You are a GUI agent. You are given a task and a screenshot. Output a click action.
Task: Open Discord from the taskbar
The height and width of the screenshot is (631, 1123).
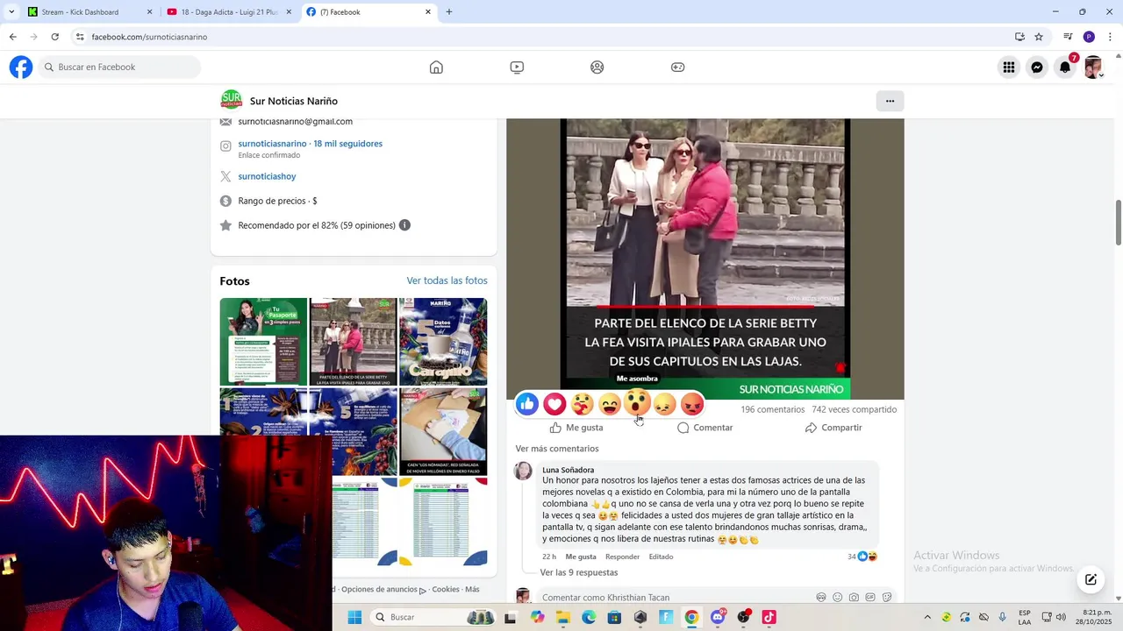coord(718,617)
